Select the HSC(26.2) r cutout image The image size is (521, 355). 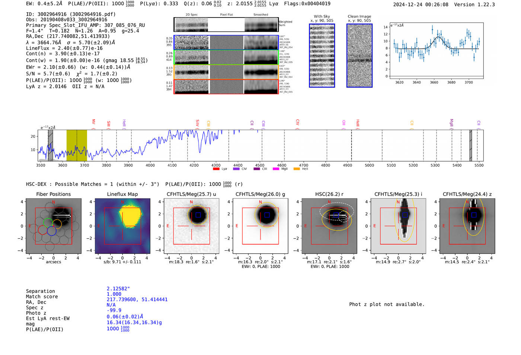(329, 226)
